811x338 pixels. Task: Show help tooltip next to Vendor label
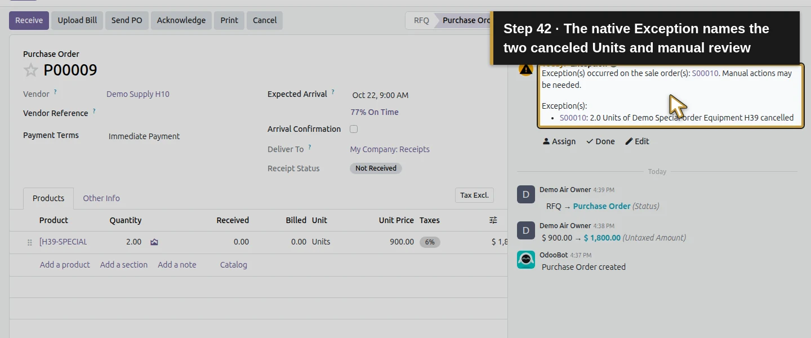point(55,92)
